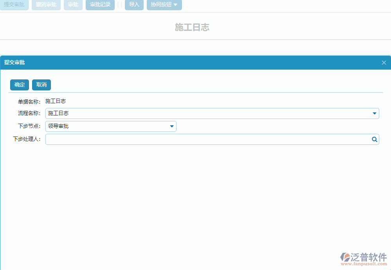Click the 审批 toolbar button
The width and height of the screenshot is (391, 270).
coord(73,5)
